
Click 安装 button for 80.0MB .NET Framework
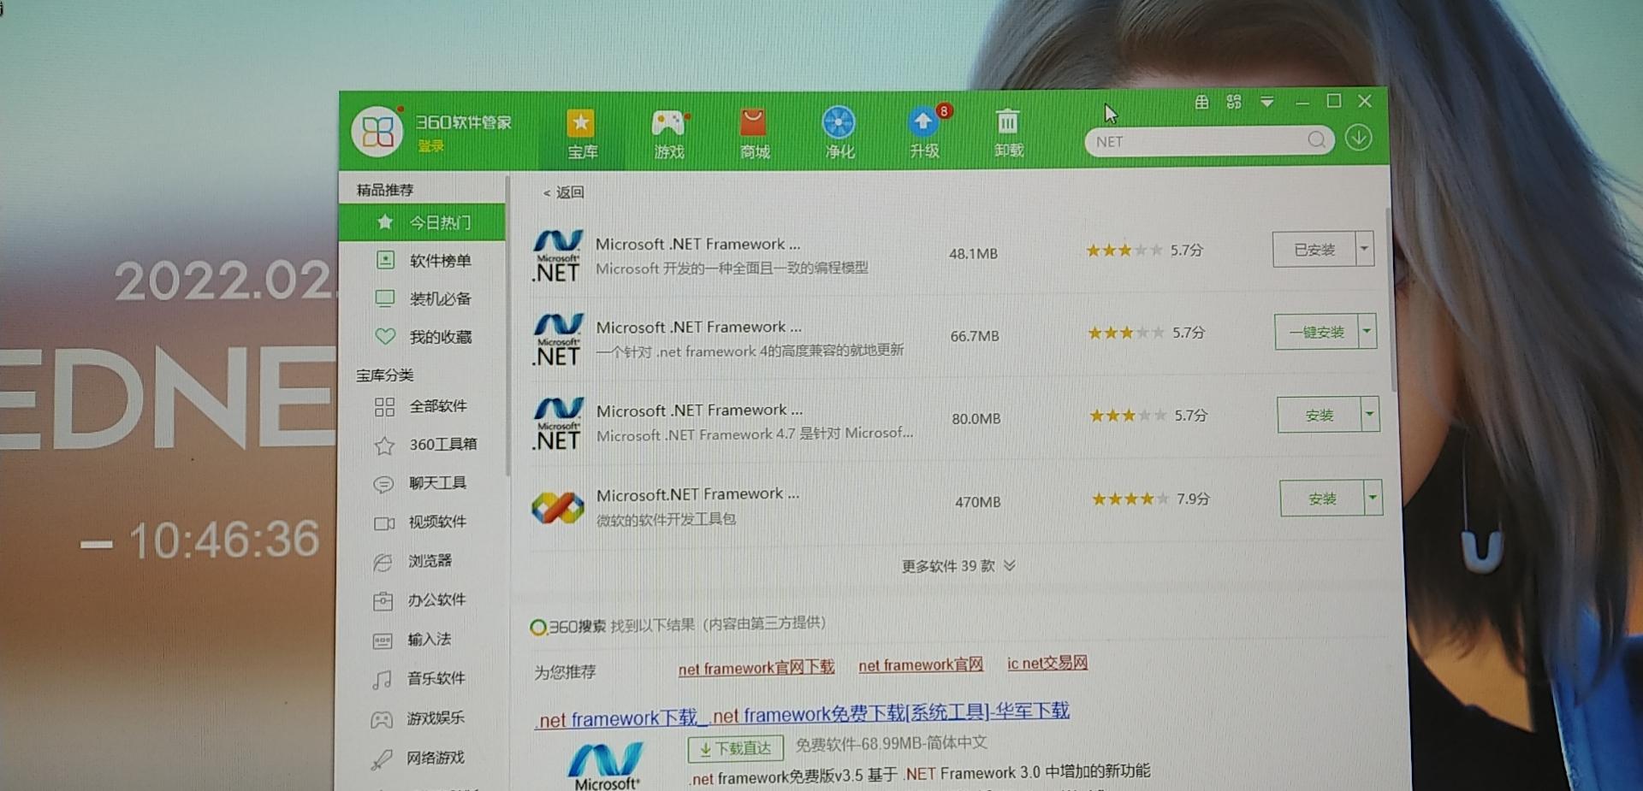[1319, 416]
